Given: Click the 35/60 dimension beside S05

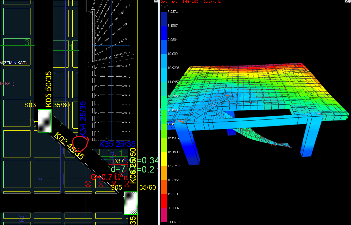Looking at the screenshot, I should (x=148, y=187).
